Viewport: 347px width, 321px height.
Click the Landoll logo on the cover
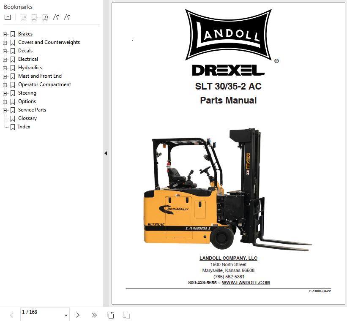(228, 35)
